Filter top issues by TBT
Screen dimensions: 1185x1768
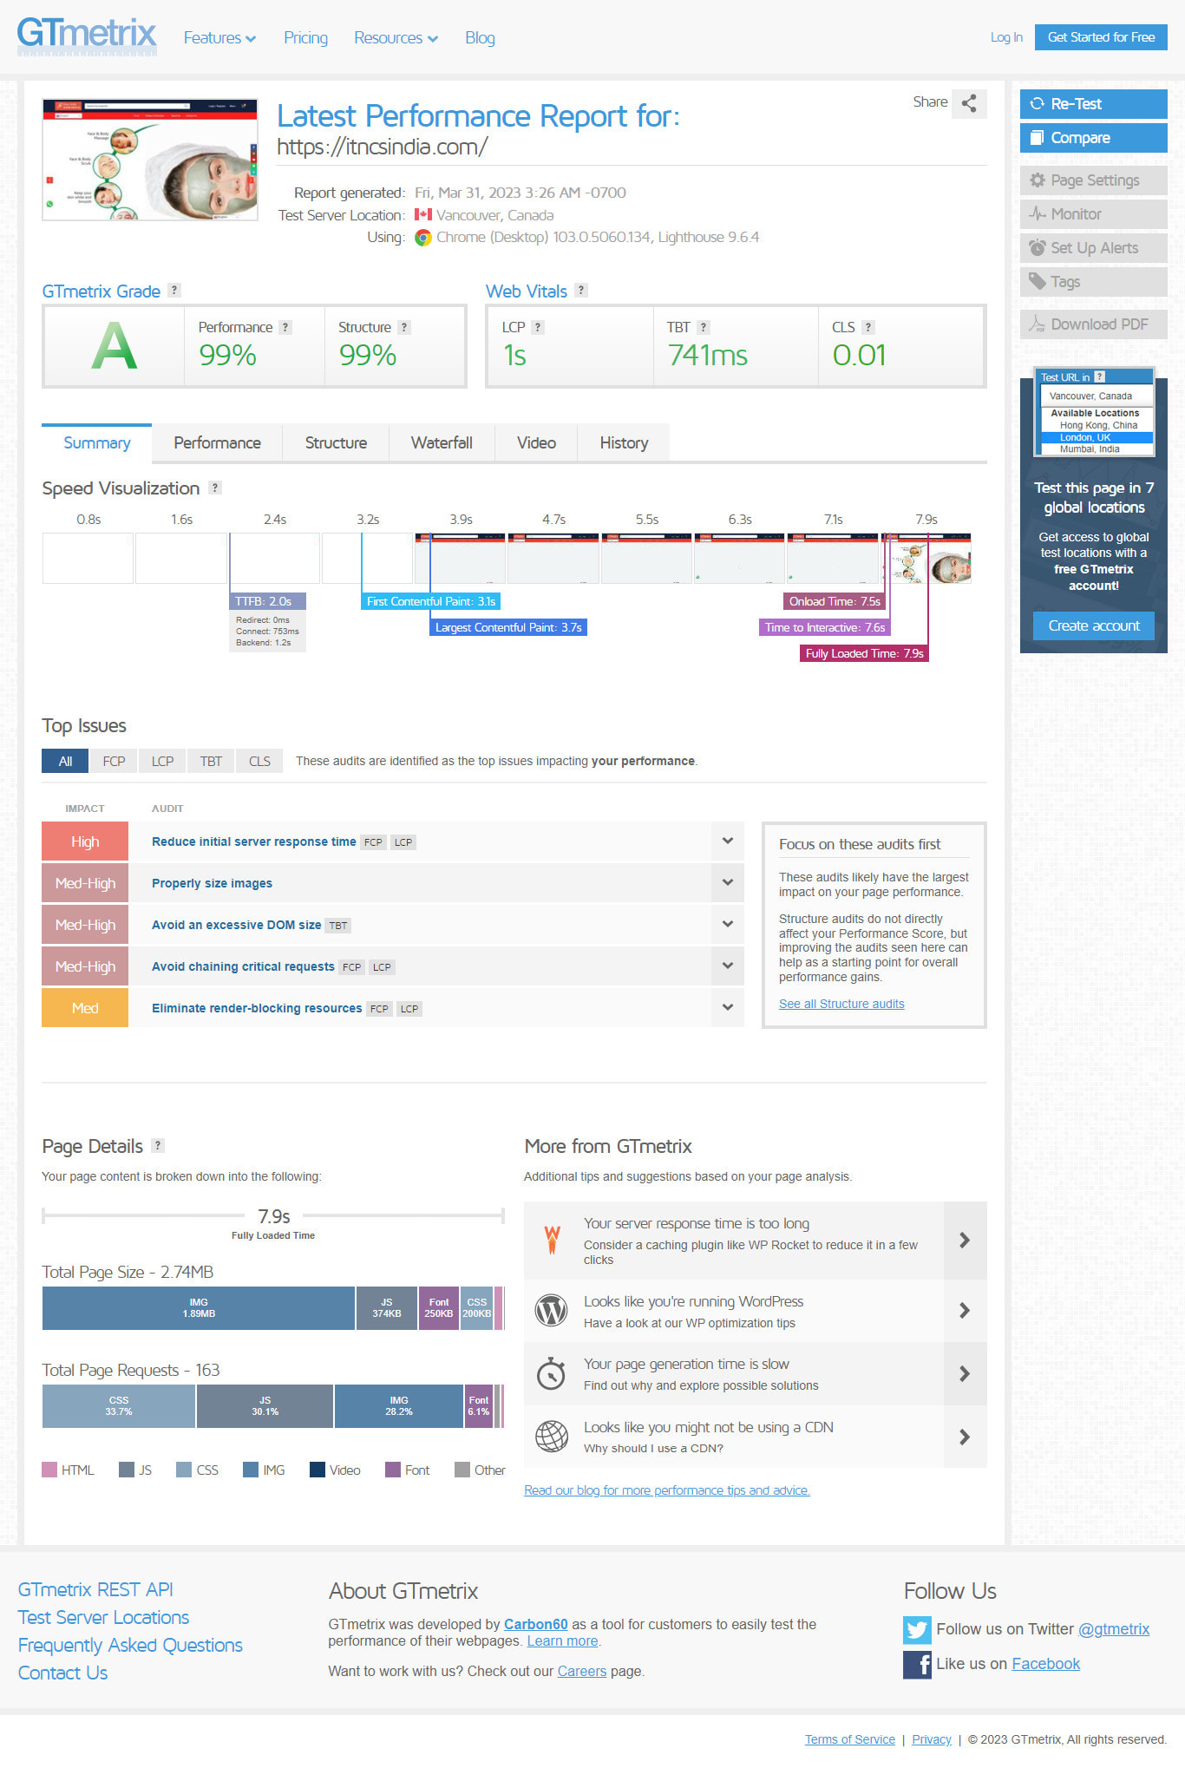(x=211, y=761)
